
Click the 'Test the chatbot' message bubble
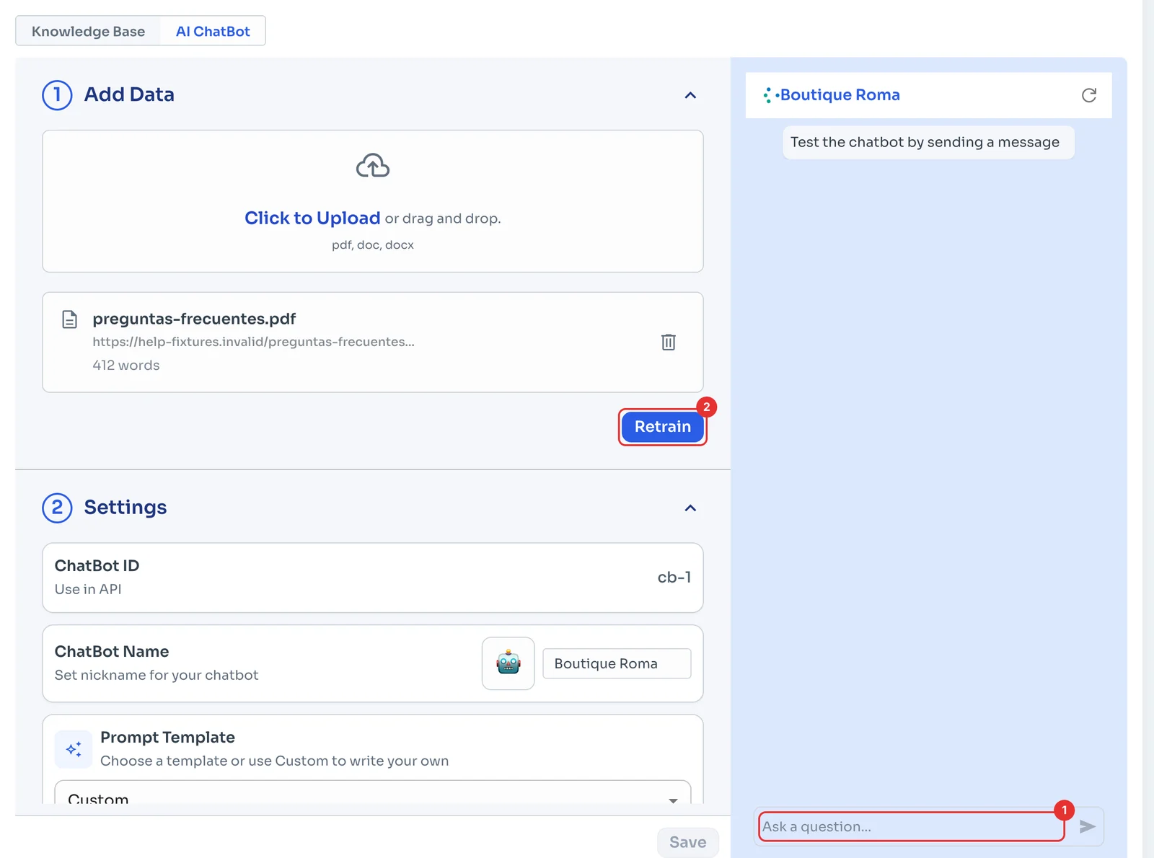(x=928, y=142)
